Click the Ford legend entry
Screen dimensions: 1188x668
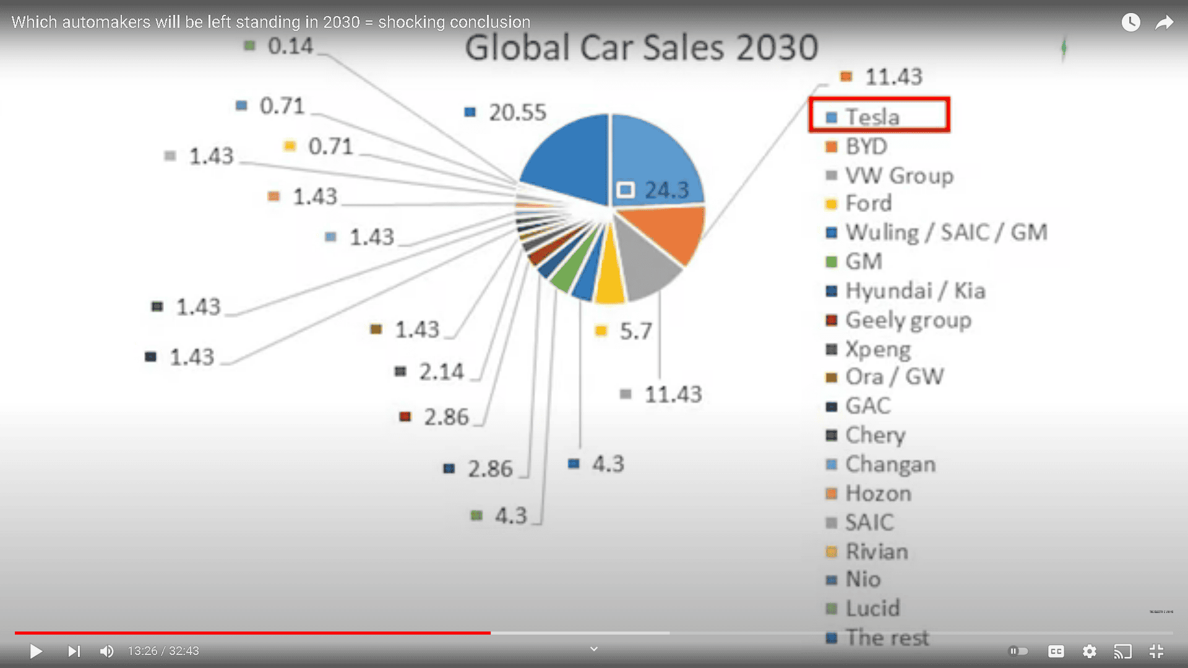point(859,203)
